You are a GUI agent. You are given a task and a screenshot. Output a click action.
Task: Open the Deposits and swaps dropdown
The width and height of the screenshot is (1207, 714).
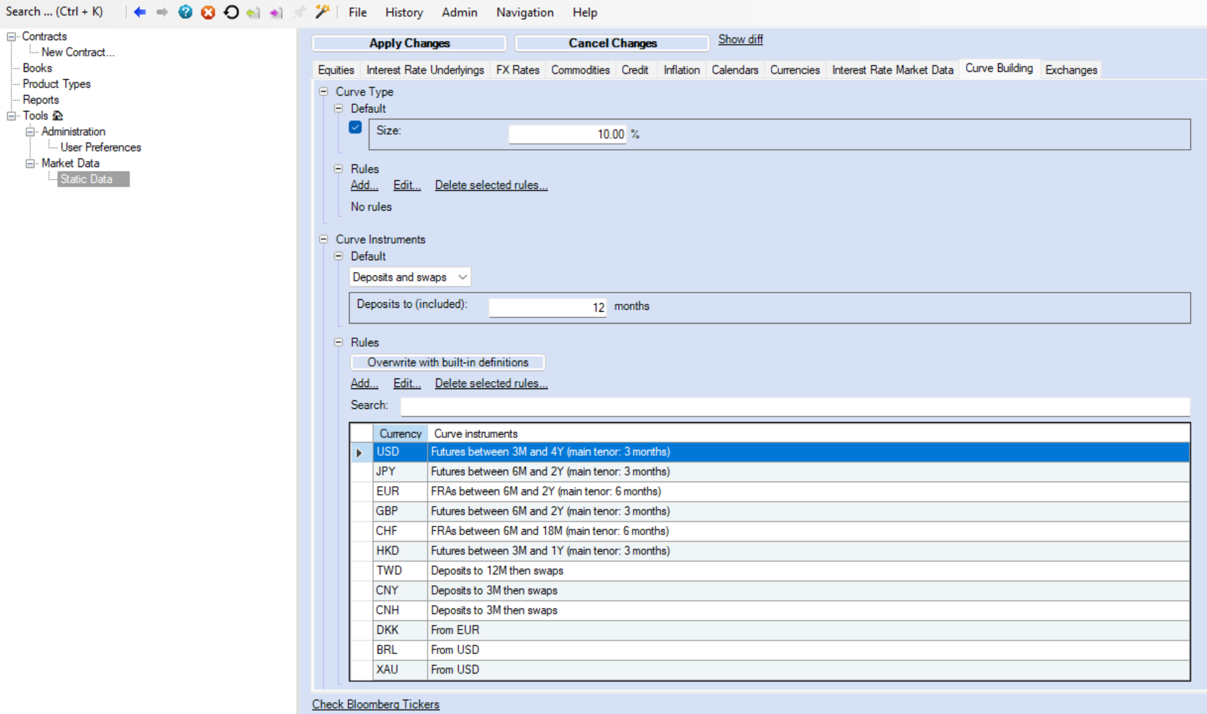[x=410, y=277]
